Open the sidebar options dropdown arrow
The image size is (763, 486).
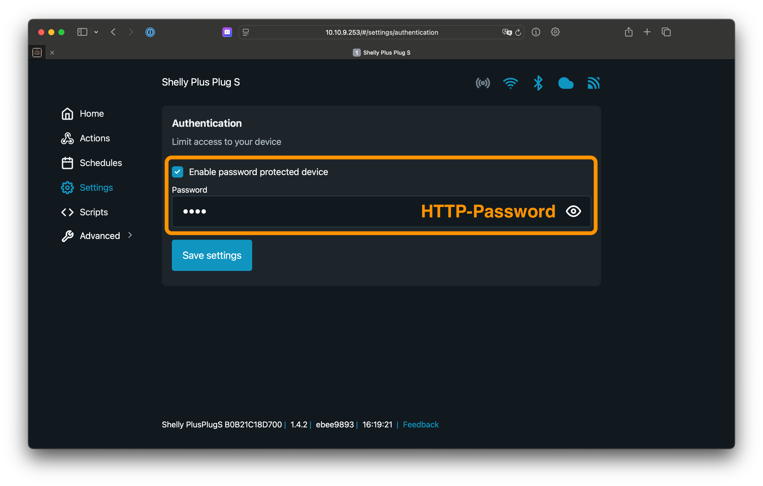click(x=96, y=32)
